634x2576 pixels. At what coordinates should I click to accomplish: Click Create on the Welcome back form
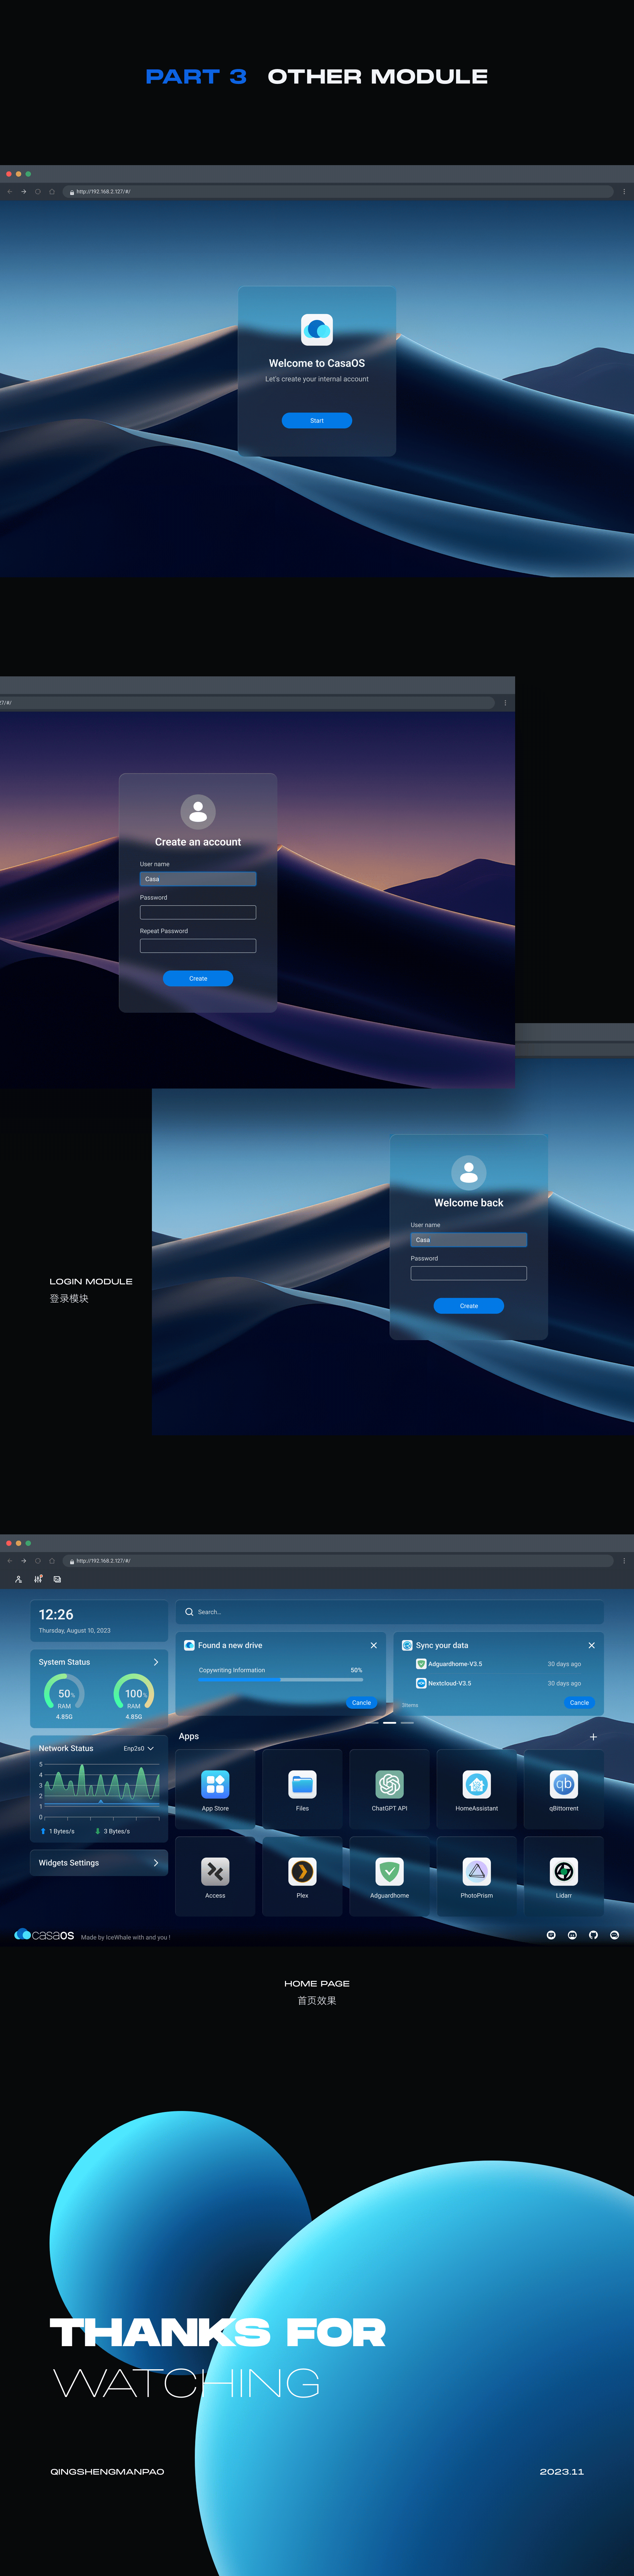469,1306
